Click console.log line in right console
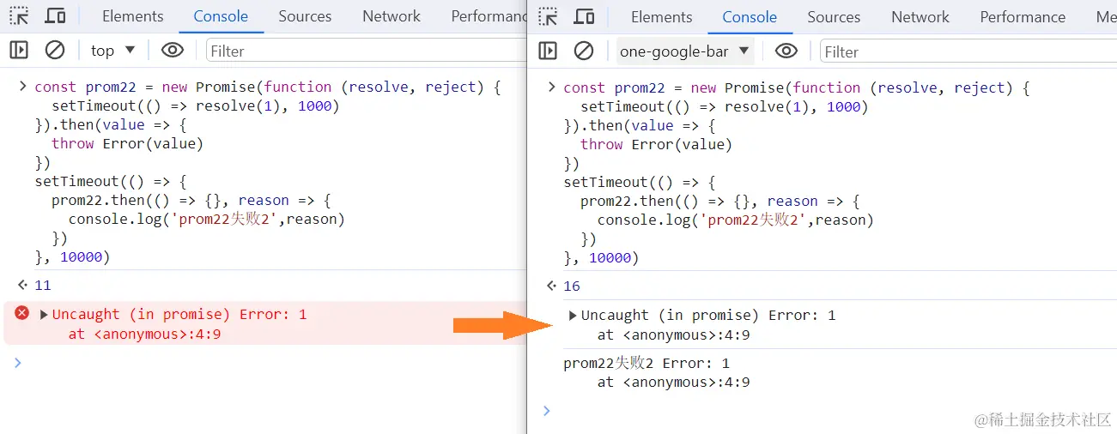 [735, 220]
